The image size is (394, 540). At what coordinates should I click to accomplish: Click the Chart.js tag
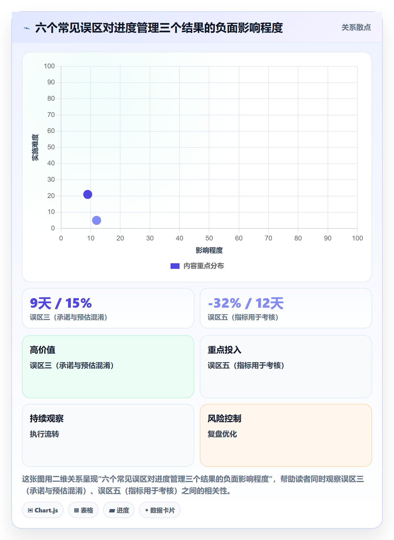pyautogui.click(x=43, y=510)
